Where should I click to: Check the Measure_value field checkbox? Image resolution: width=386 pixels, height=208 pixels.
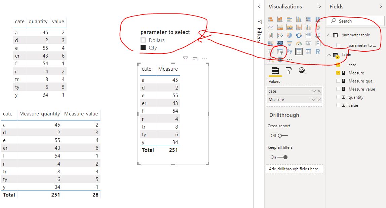pyautogui.click(x=338, y=89)
